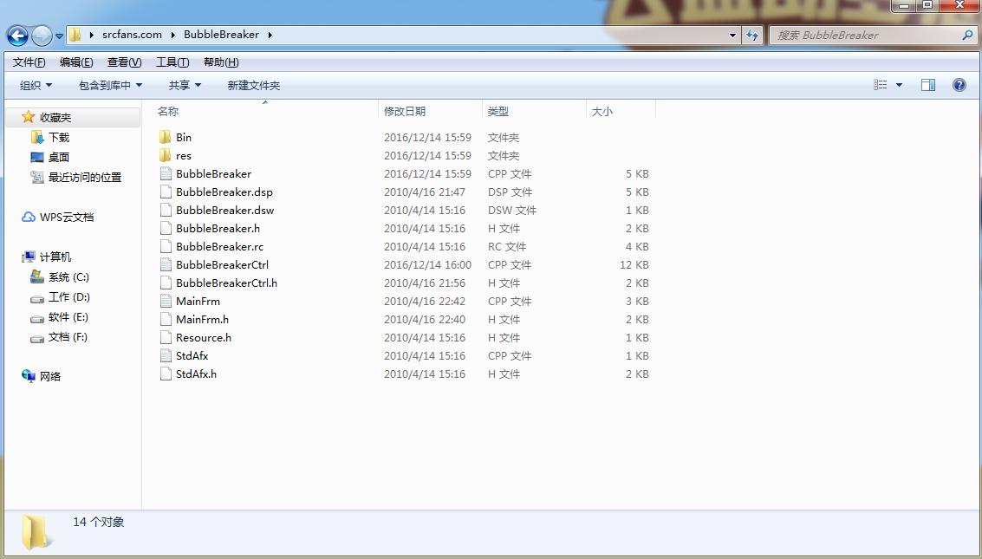Click the MainFrm CPP file icon
Viewport: 982px width, 559px height.
coord(166,301)
